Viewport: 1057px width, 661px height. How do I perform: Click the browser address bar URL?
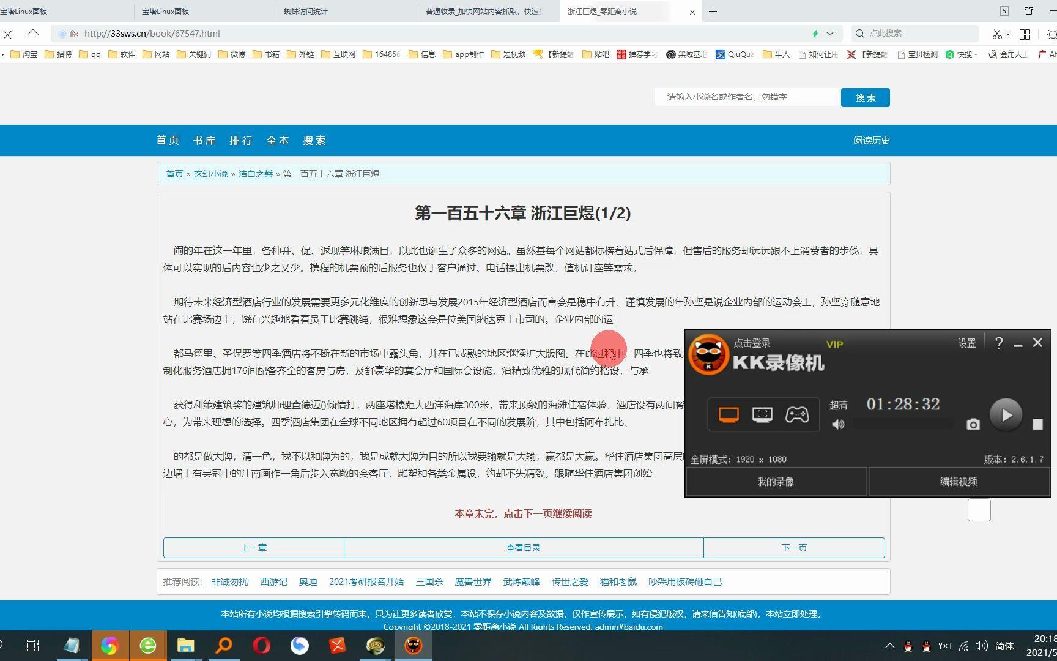[152, 34]
